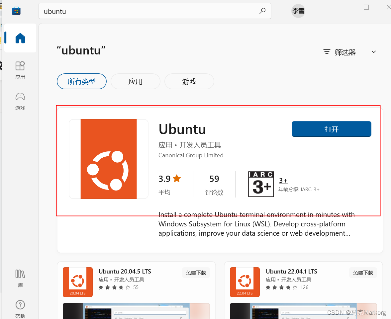The height and width of the screenshot is (319, 391).
Task: Click the Ubuntu 20.04.5 LTS title
Action: 125,272
